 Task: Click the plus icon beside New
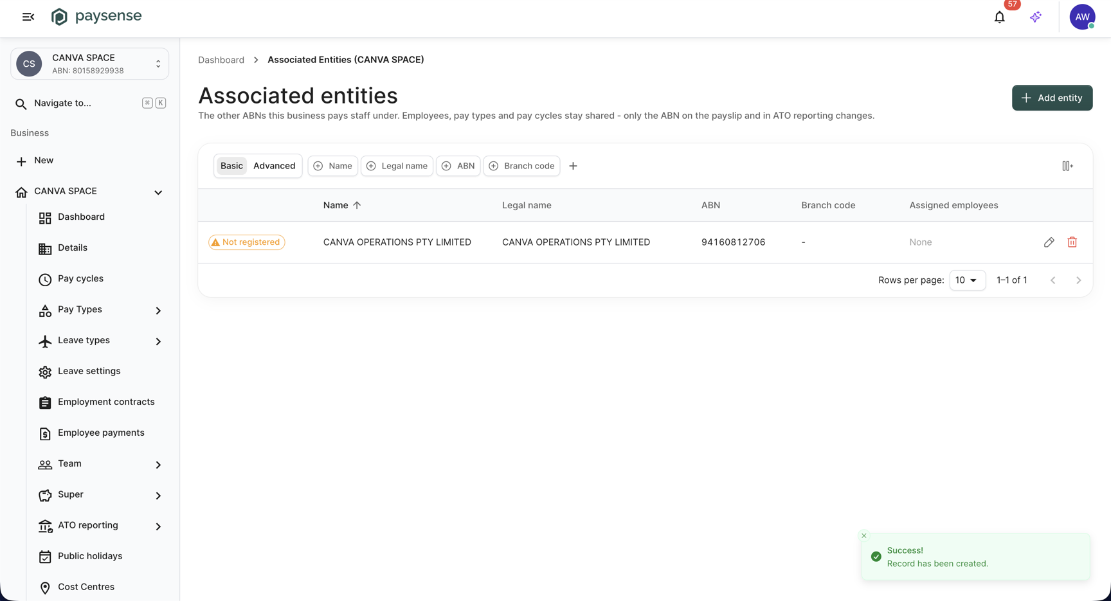21,161
